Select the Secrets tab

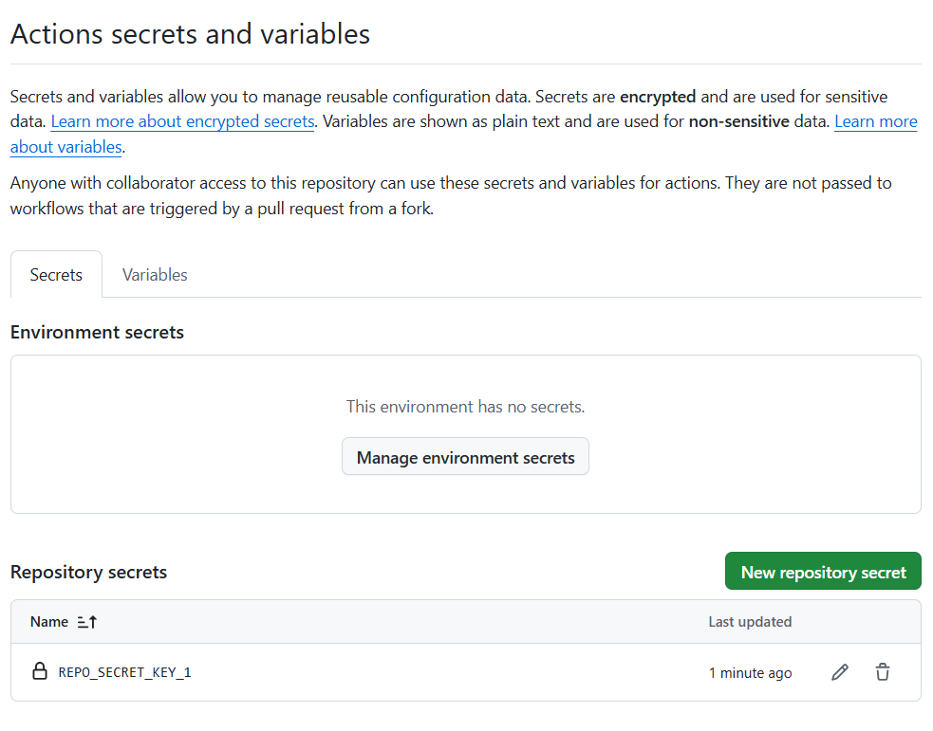(x=56, y=275)
